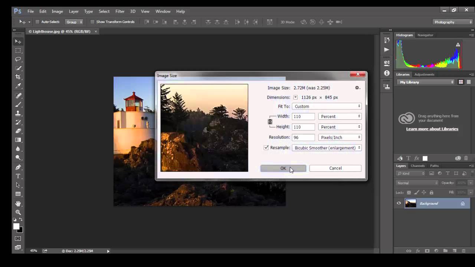
Task: Click the Width value field
Action: pos(304,116)
